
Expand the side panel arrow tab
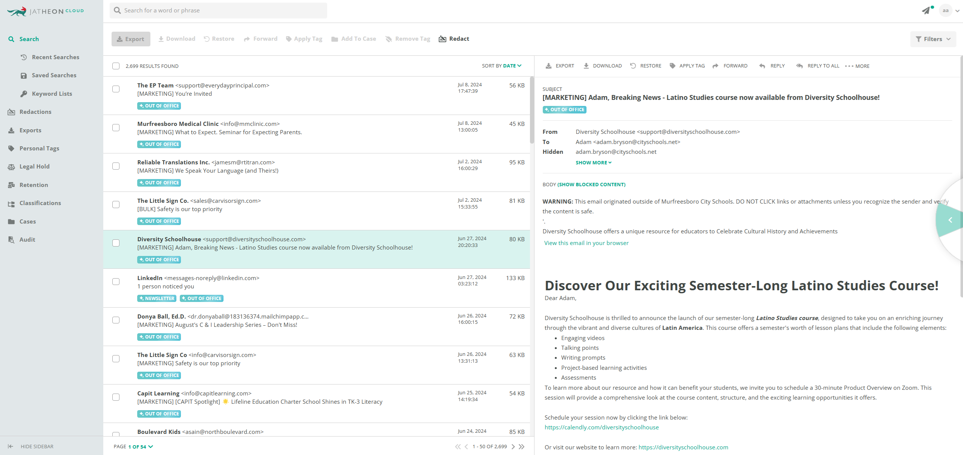[x=950, y=220]
